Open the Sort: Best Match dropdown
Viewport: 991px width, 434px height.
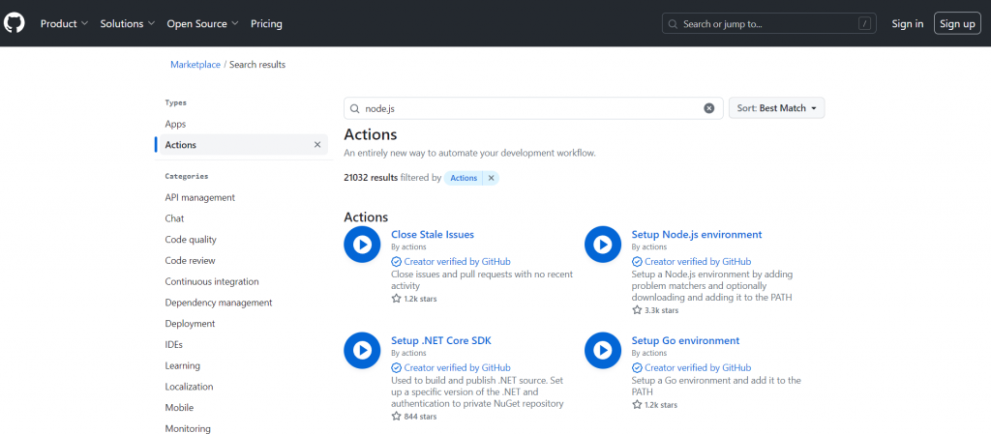coord(777,108)
